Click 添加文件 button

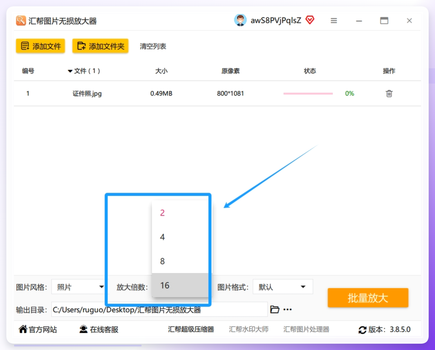pyautogui.click(x=41, y=46)
